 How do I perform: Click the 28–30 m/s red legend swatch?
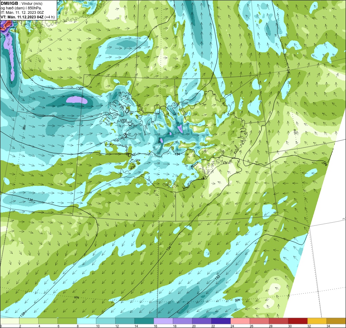[x=279, y=321]
